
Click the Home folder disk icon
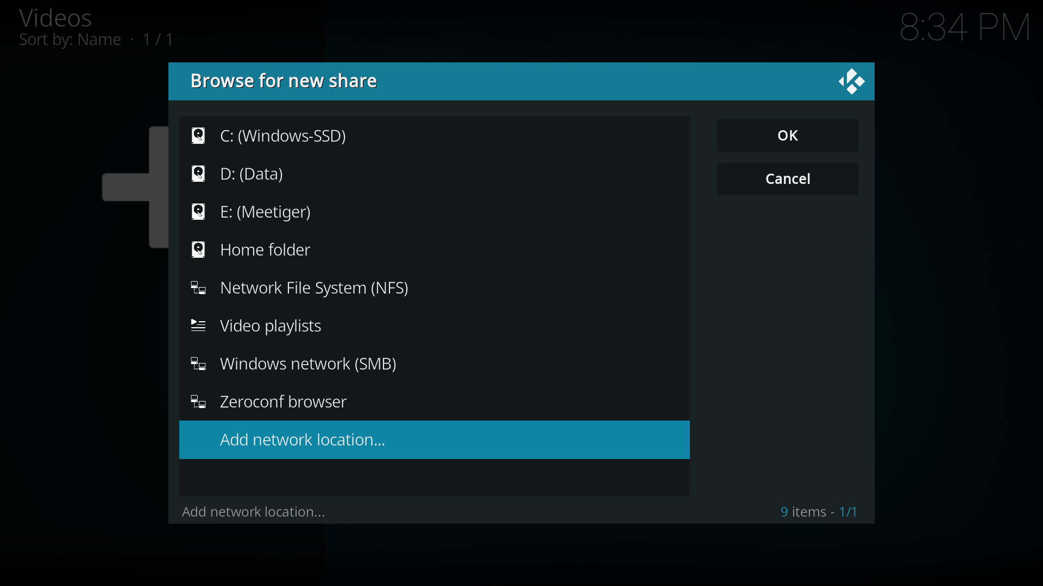pyautogui.click(x=198, y=250)
